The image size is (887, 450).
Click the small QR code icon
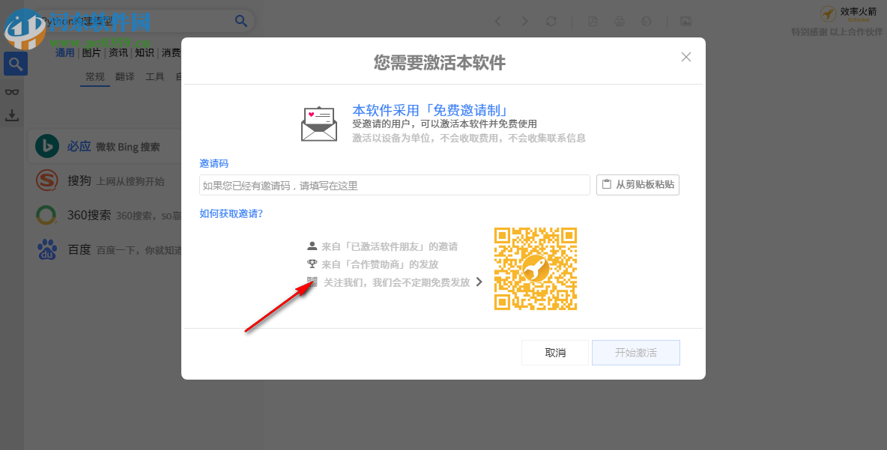click(312, 281)
